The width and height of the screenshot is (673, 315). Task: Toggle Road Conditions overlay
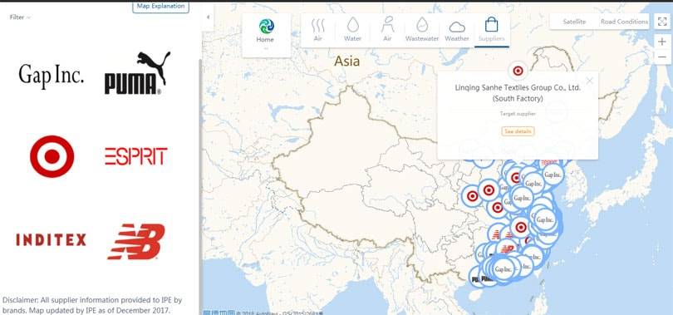[624, 22]
